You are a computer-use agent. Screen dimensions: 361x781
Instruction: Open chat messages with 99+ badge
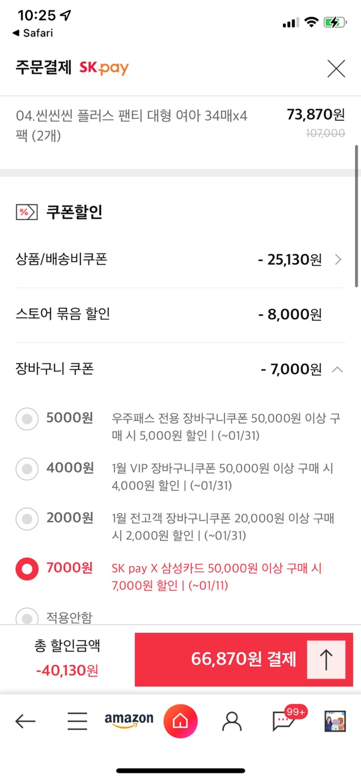point(285,720)
